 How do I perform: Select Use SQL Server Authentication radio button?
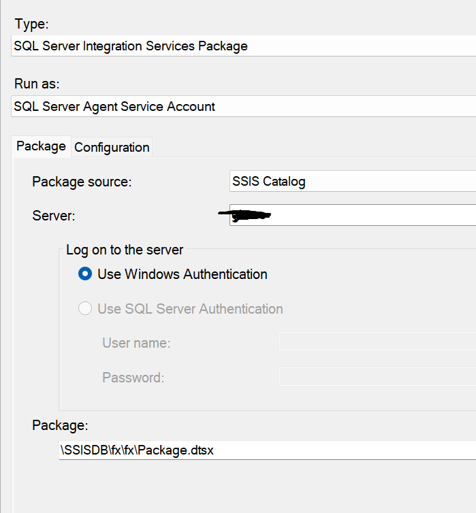(85, 308)
